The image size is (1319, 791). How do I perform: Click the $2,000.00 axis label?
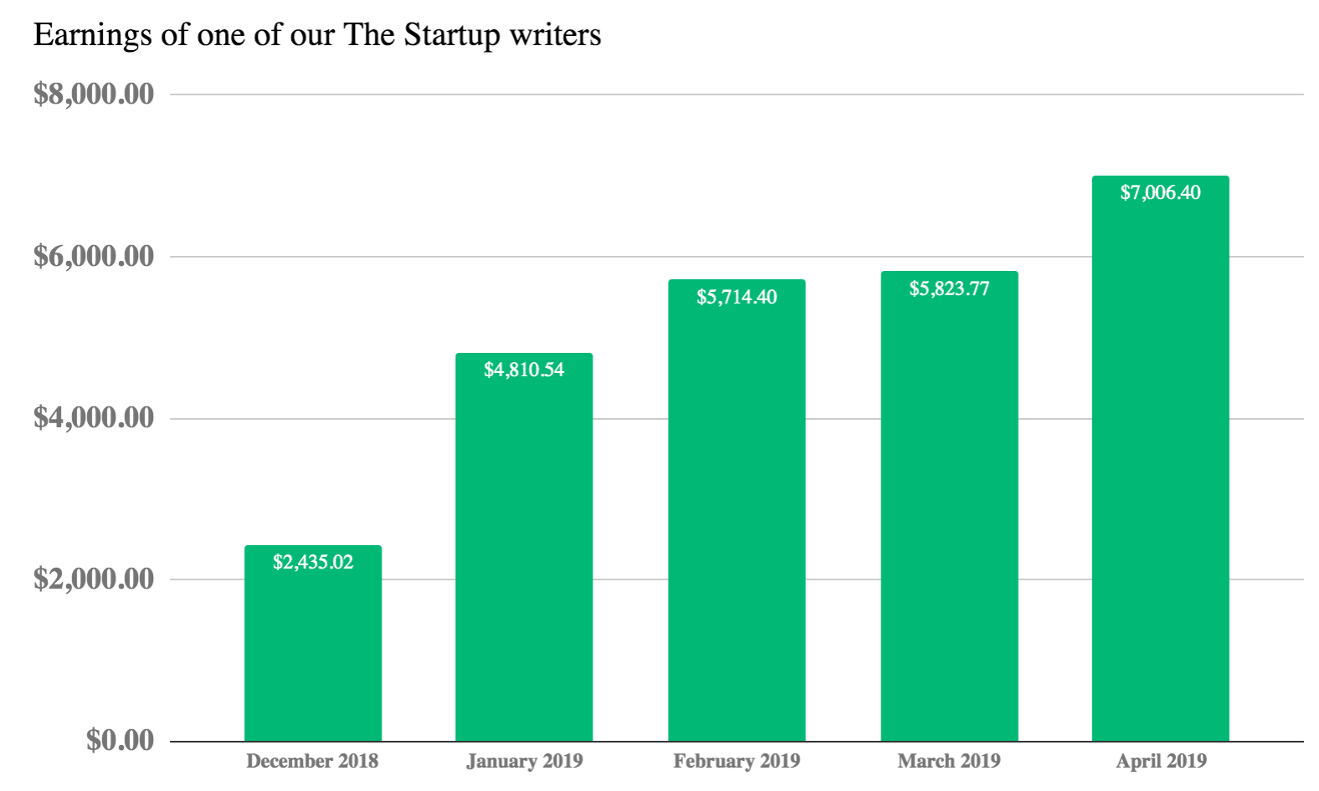[x=94, y=579]
